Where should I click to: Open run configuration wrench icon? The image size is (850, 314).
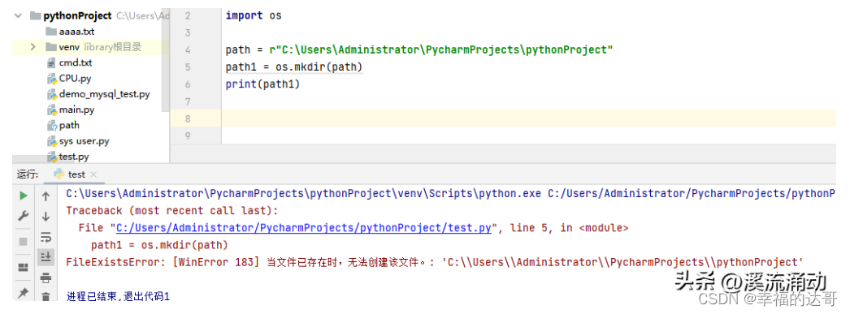(x=23, y=217)
